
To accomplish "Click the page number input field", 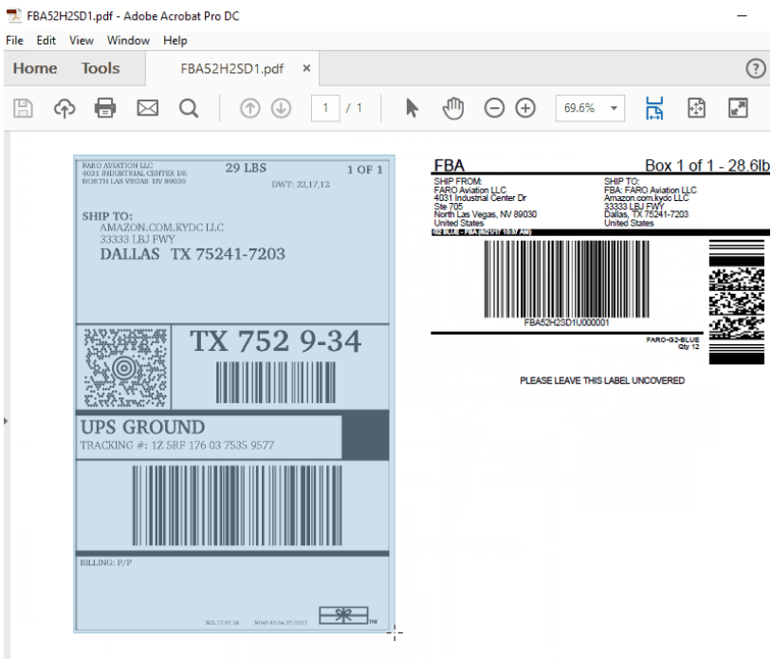I will click(x=325, y=108).
